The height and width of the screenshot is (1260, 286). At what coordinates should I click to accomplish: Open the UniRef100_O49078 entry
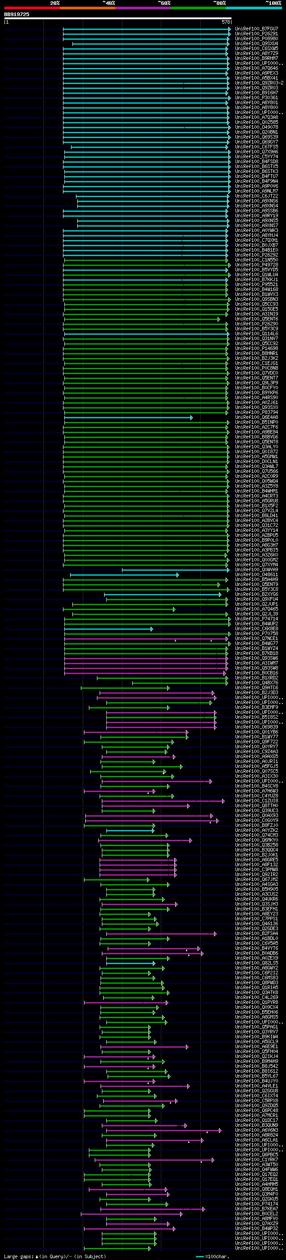coord(256,127)
